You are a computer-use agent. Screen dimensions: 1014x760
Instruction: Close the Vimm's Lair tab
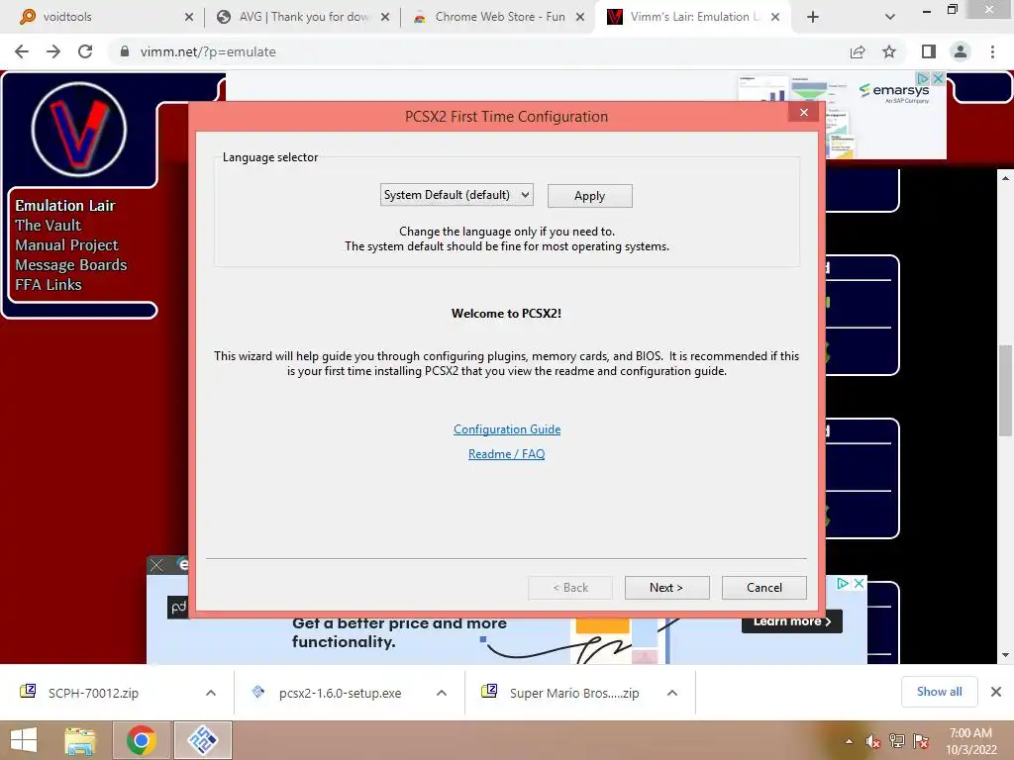pyautogui.click(x=774, y=17)
